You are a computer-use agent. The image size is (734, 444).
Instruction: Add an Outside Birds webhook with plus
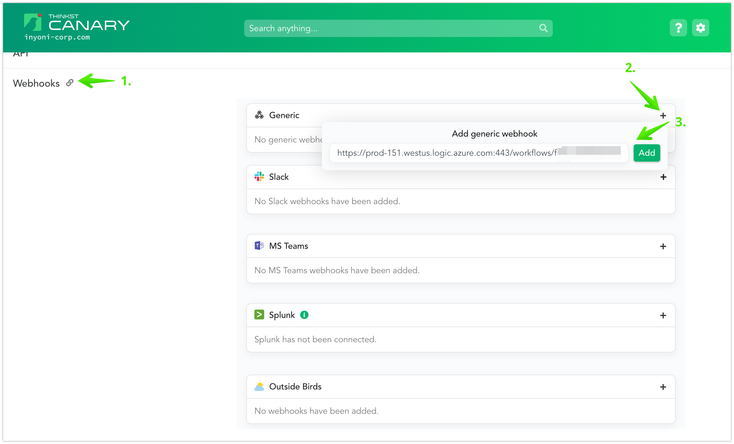pos(663,387)
